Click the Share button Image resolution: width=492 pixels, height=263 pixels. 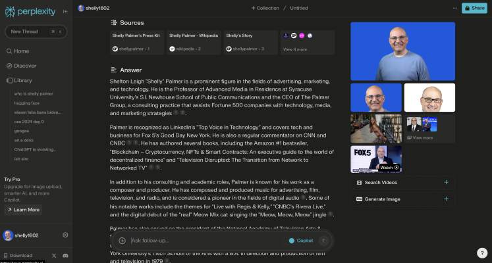point(475,8)
